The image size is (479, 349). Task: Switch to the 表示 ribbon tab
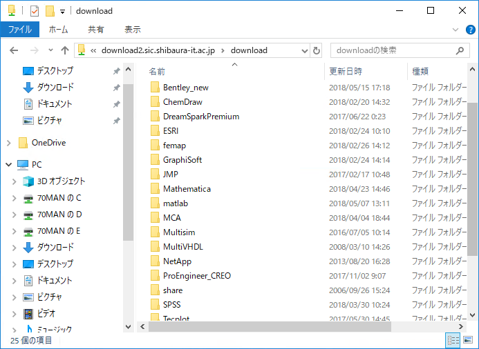(133, 30)
